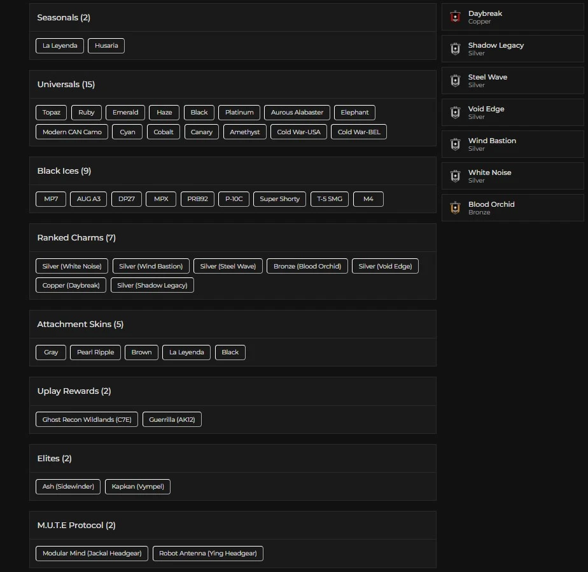Click the Void Edge Silver rank icon
Viewport: 588px width, 572px height.
(x=455, y=113)
